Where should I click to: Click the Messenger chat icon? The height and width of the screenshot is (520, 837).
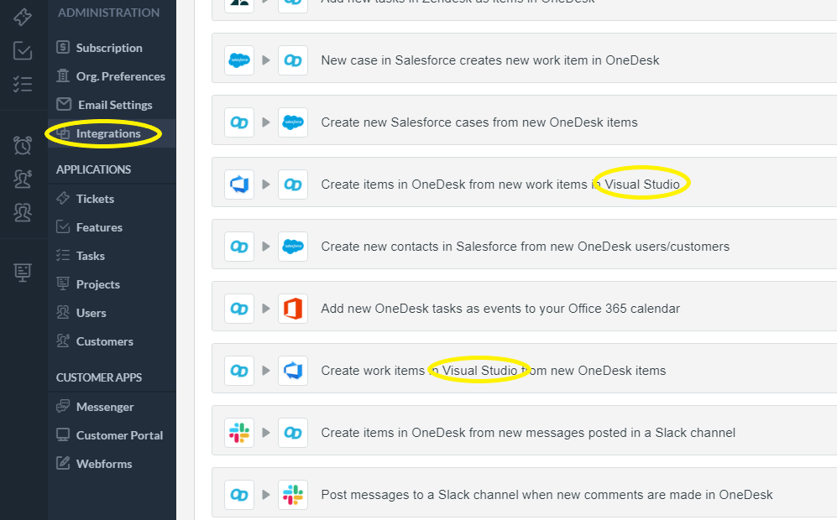pyautogui.click(x=63, y=406)
